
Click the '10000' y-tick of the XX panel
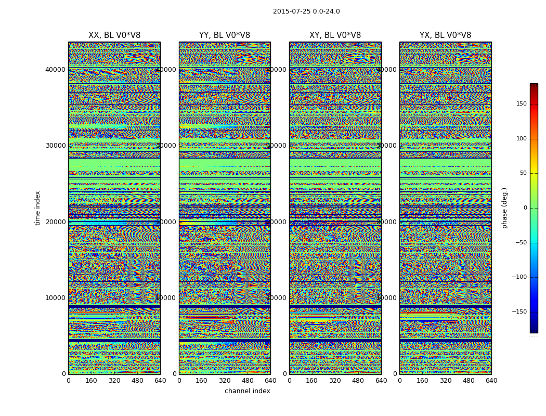[55, 298]
